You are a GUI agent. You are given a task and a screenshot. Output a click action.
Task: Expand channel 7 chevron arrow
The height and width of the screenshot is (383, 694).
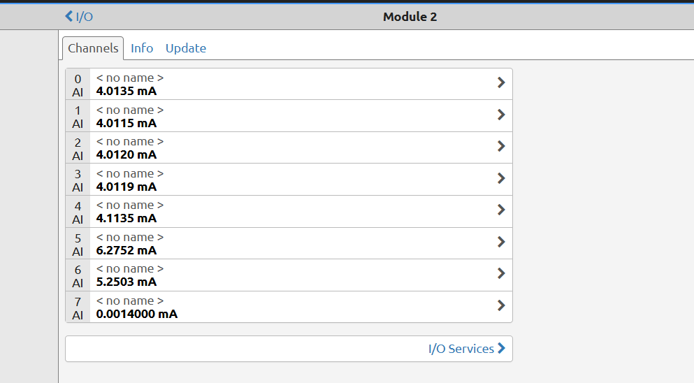pos(501,305)
